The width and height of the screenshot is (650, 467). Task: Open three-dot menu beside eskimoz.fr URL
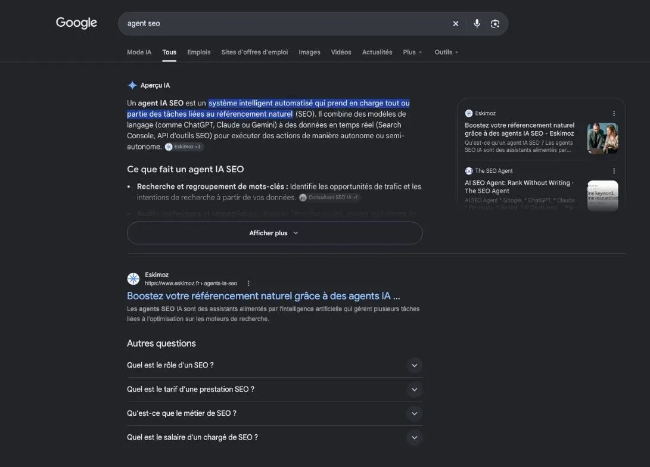coord(248,284)
